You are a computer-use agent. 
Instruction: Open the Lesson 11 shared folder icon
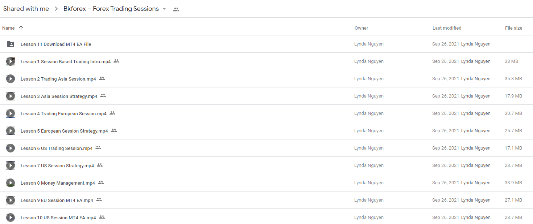(x=11, y=44)
